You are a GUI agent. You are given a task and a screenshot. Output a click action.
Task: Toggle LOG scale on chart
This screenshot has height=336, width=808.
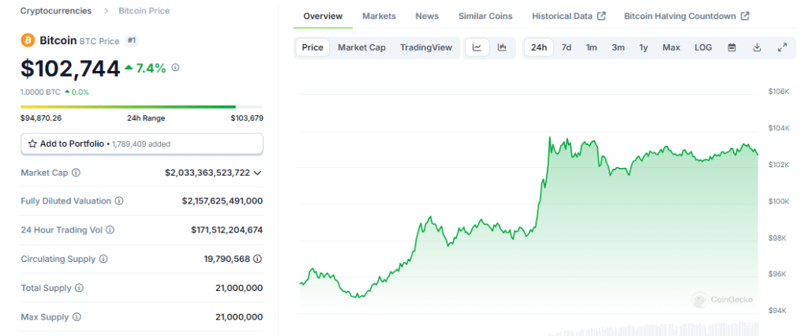[x=703, y=47]
